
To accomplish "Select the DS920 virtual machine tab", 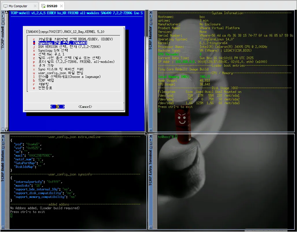I will [52, 6].
